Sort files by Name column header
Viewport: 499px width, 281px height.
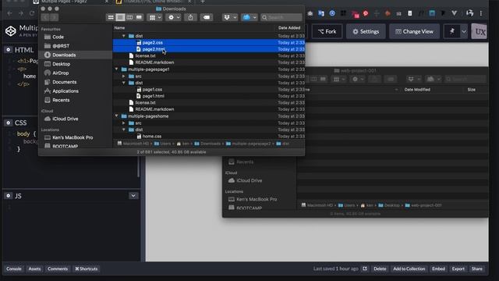[119, 28]
